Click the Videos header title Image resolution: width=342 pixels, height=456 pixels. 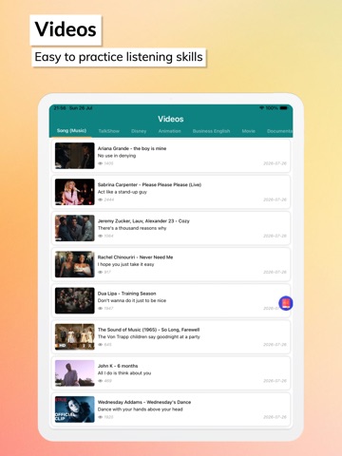(x=171, y=119)
